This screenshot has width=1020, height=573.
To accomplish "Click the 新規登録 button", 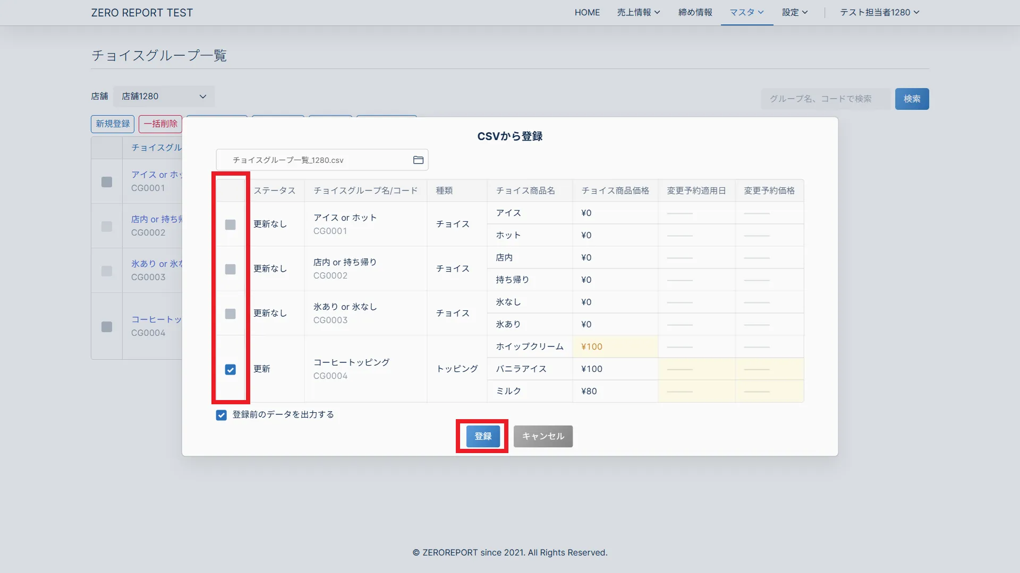I will [113, 124].
